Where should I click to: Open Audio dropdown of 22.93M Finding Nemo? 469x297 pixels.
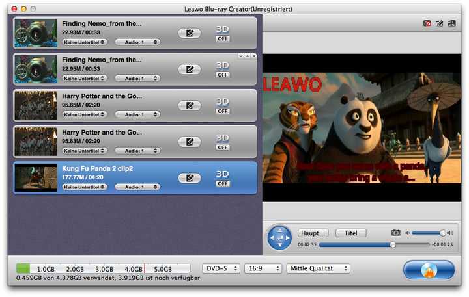click(137, 42)
